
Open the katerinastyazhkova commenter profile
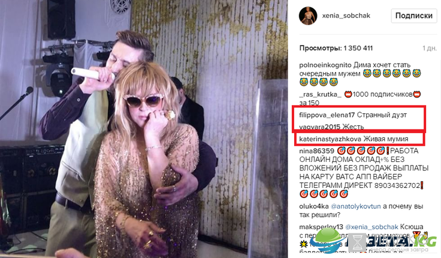point(330,139)
